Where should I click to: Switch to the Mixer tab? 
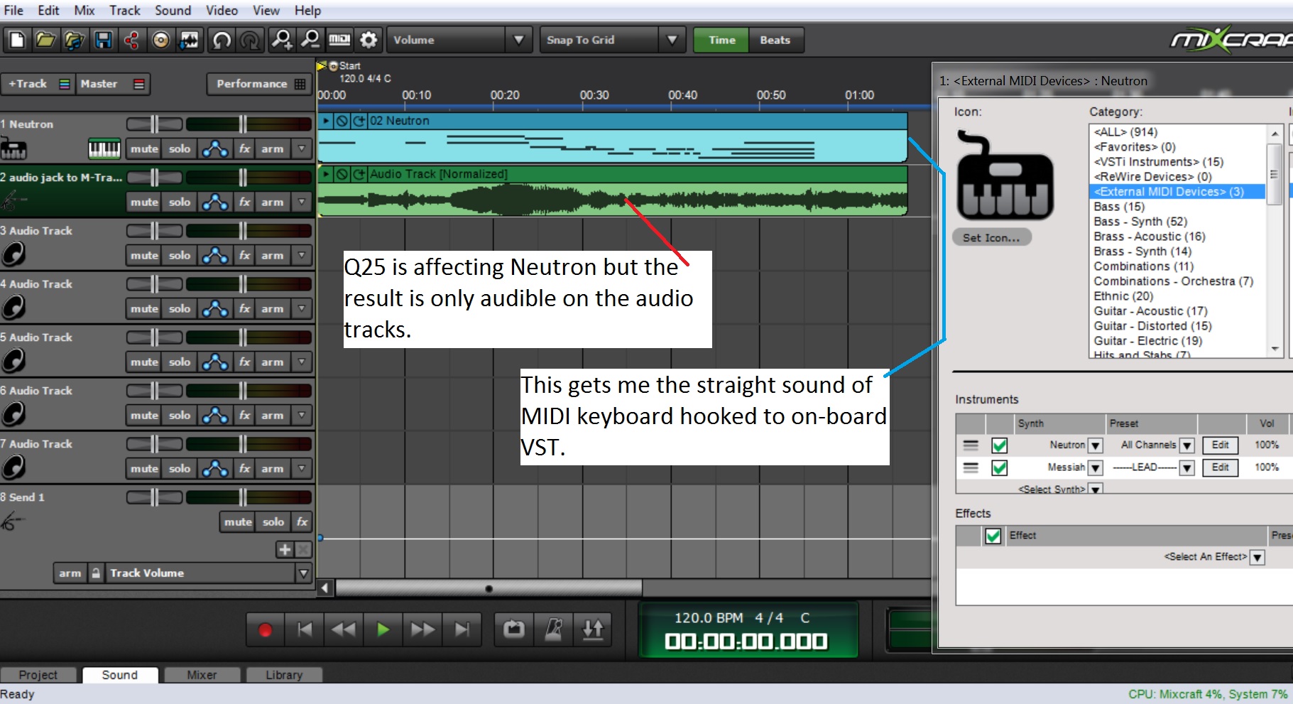(202, 675)
